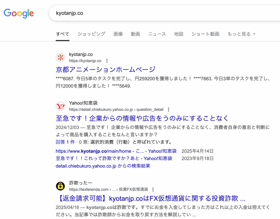This screenshot has width=280, height=219.
Task: Click the snippet mentioning 円259200を獲得しました
Action: click(163, 82)
